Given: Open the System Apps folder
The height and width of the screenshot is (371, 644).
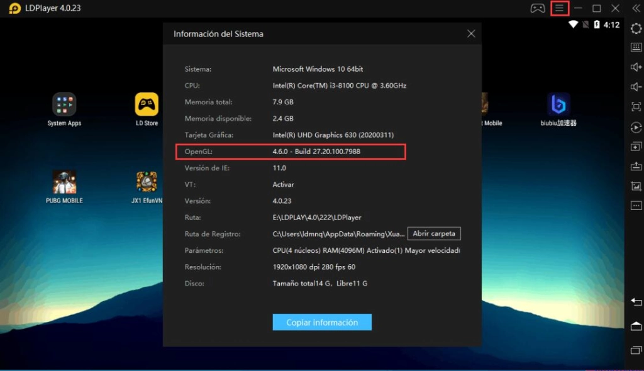Looking at the screenshot, I should click(x=64, y=109).
